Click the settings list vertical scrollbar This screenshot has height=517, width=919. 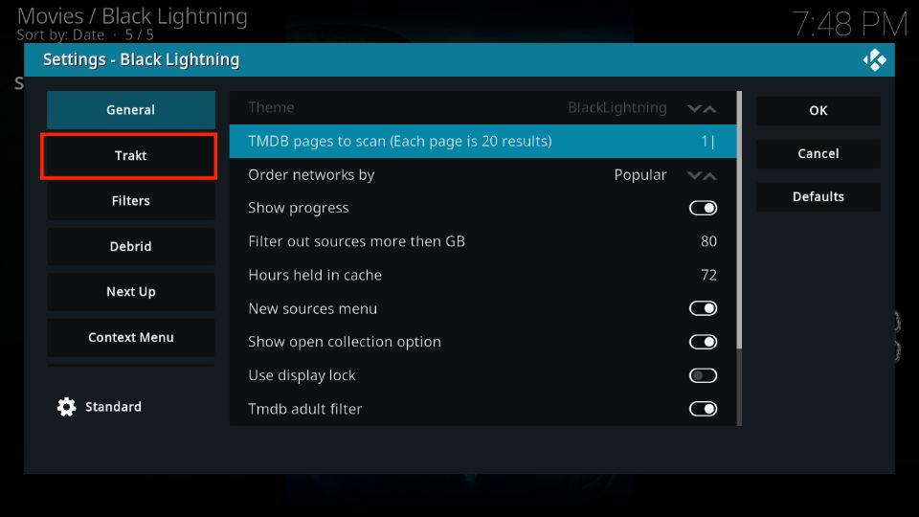740,258
